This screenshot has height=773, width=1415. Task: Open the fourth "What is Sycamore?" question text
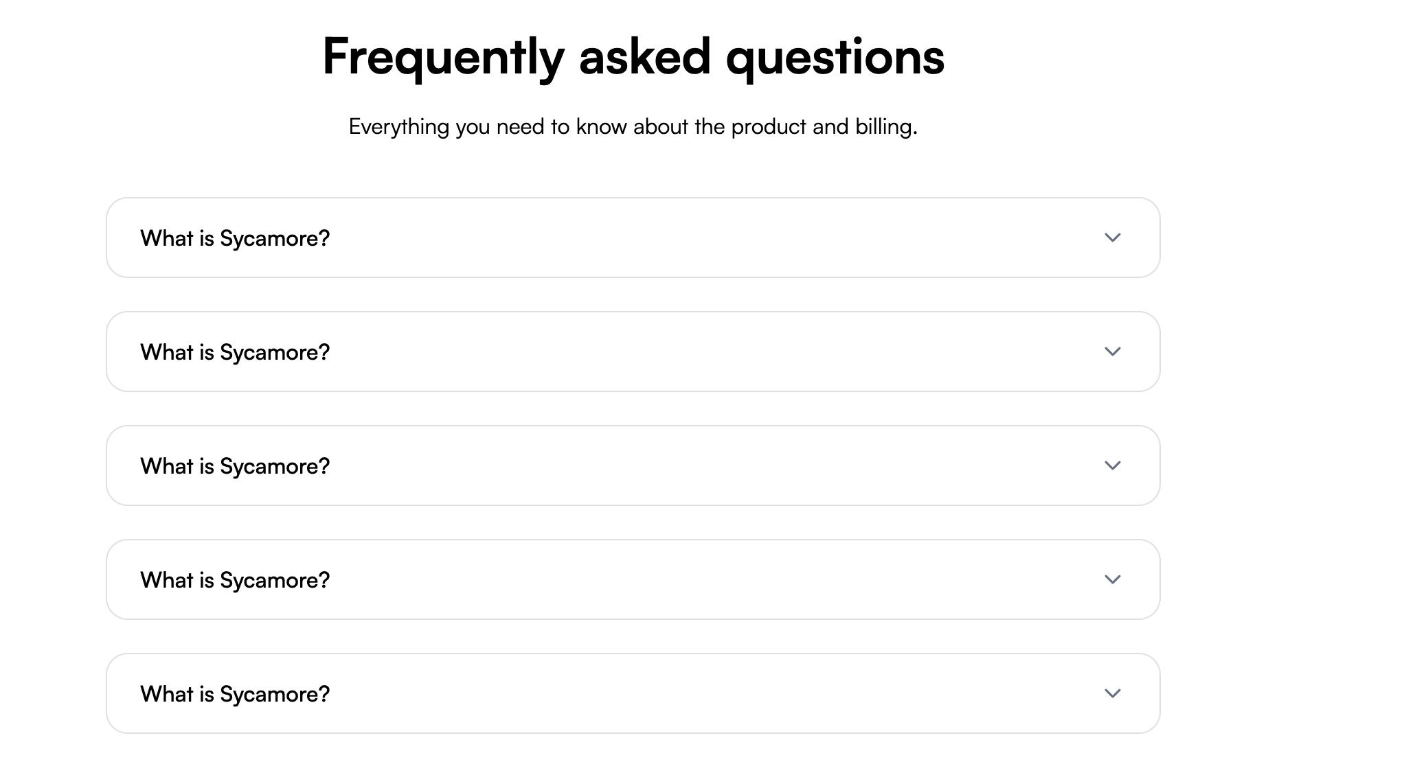click(235, 580)
